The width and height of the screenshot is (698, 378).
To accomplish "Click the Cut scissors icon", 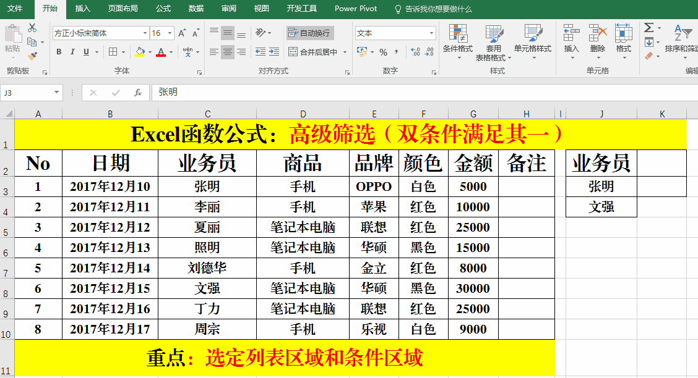I will 32,28.
